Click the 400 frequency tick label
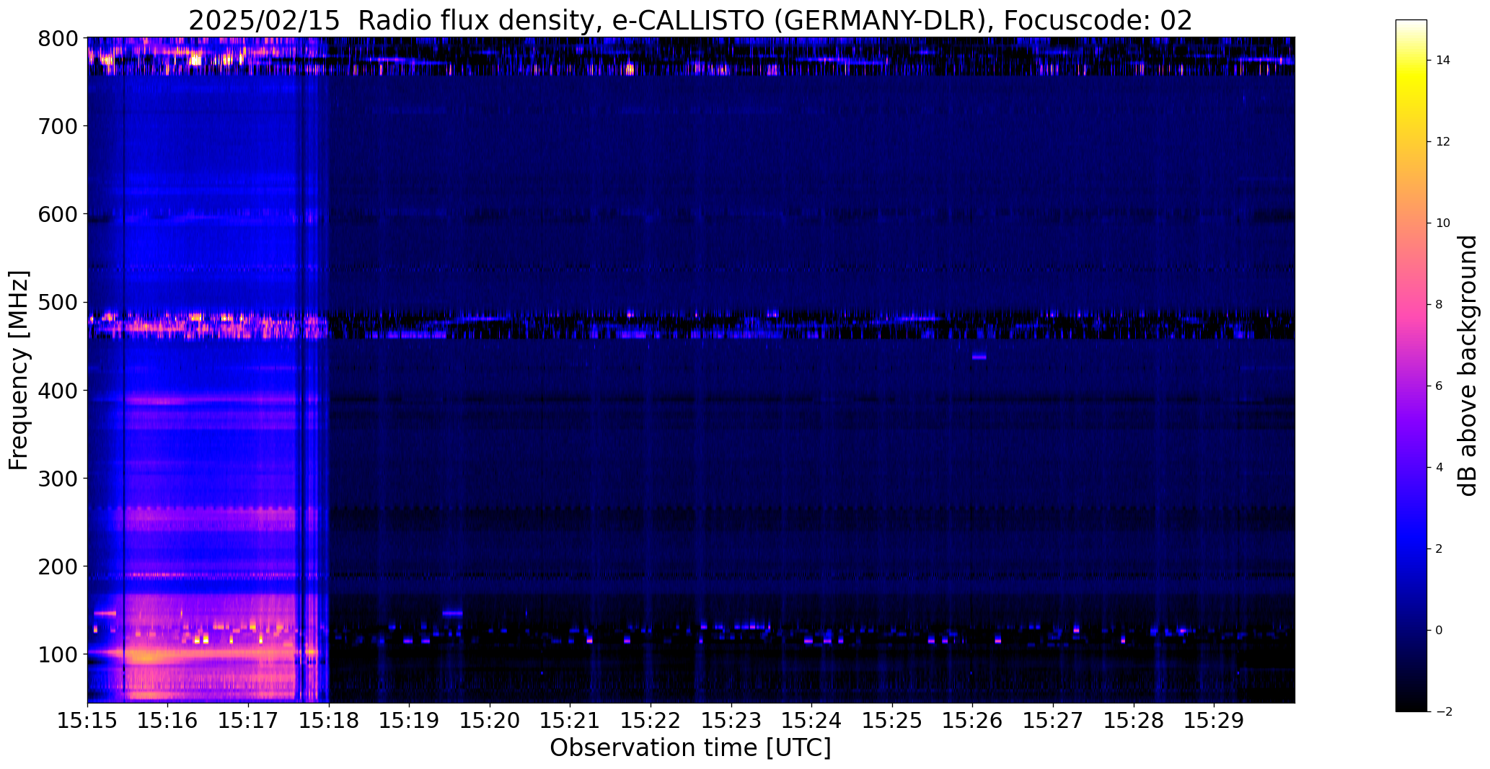Image resolution: width=1490 pixels, height=769 pixels. 57,391
